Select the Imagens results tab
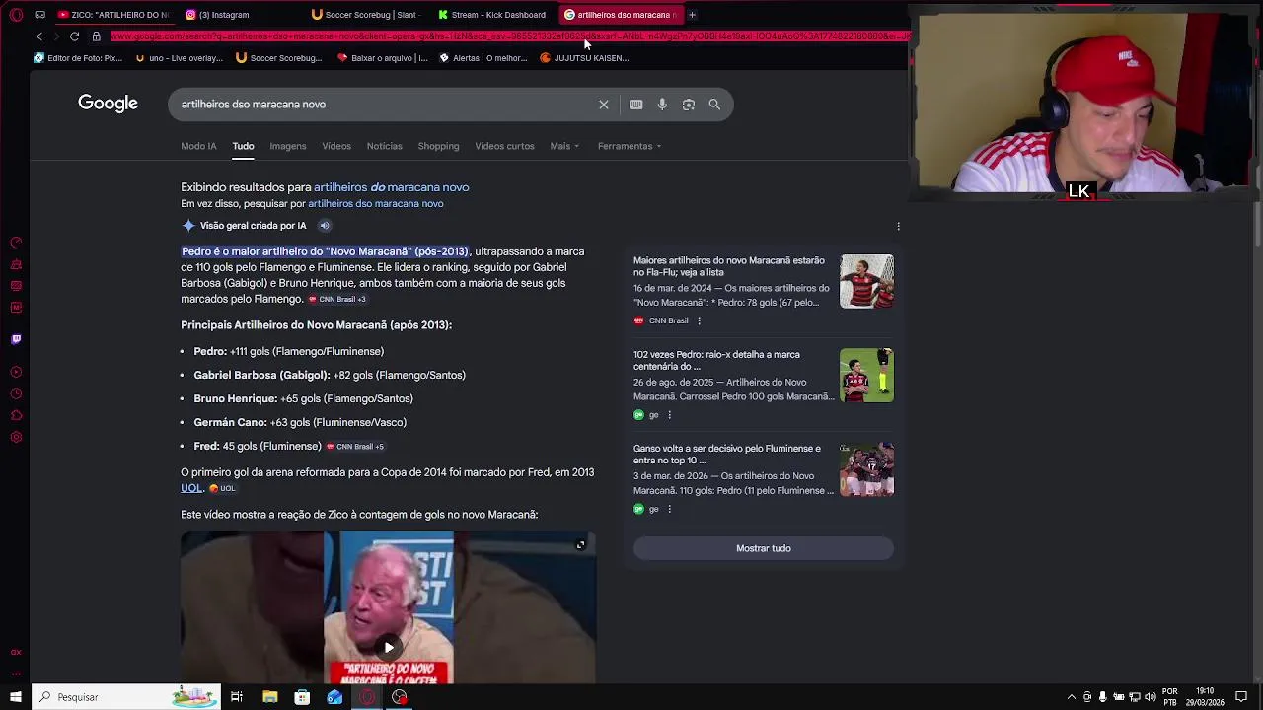Screen dimensions: 1263x710 [x=288, y=146]
